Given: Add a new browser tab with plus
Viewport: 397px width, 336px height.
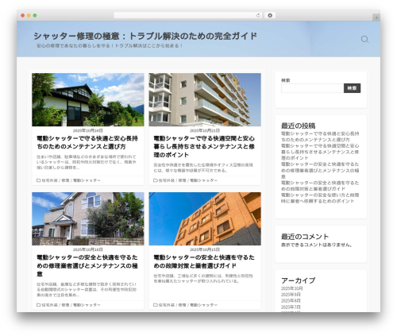Looking at the screenshot, I should coord(376,17).
